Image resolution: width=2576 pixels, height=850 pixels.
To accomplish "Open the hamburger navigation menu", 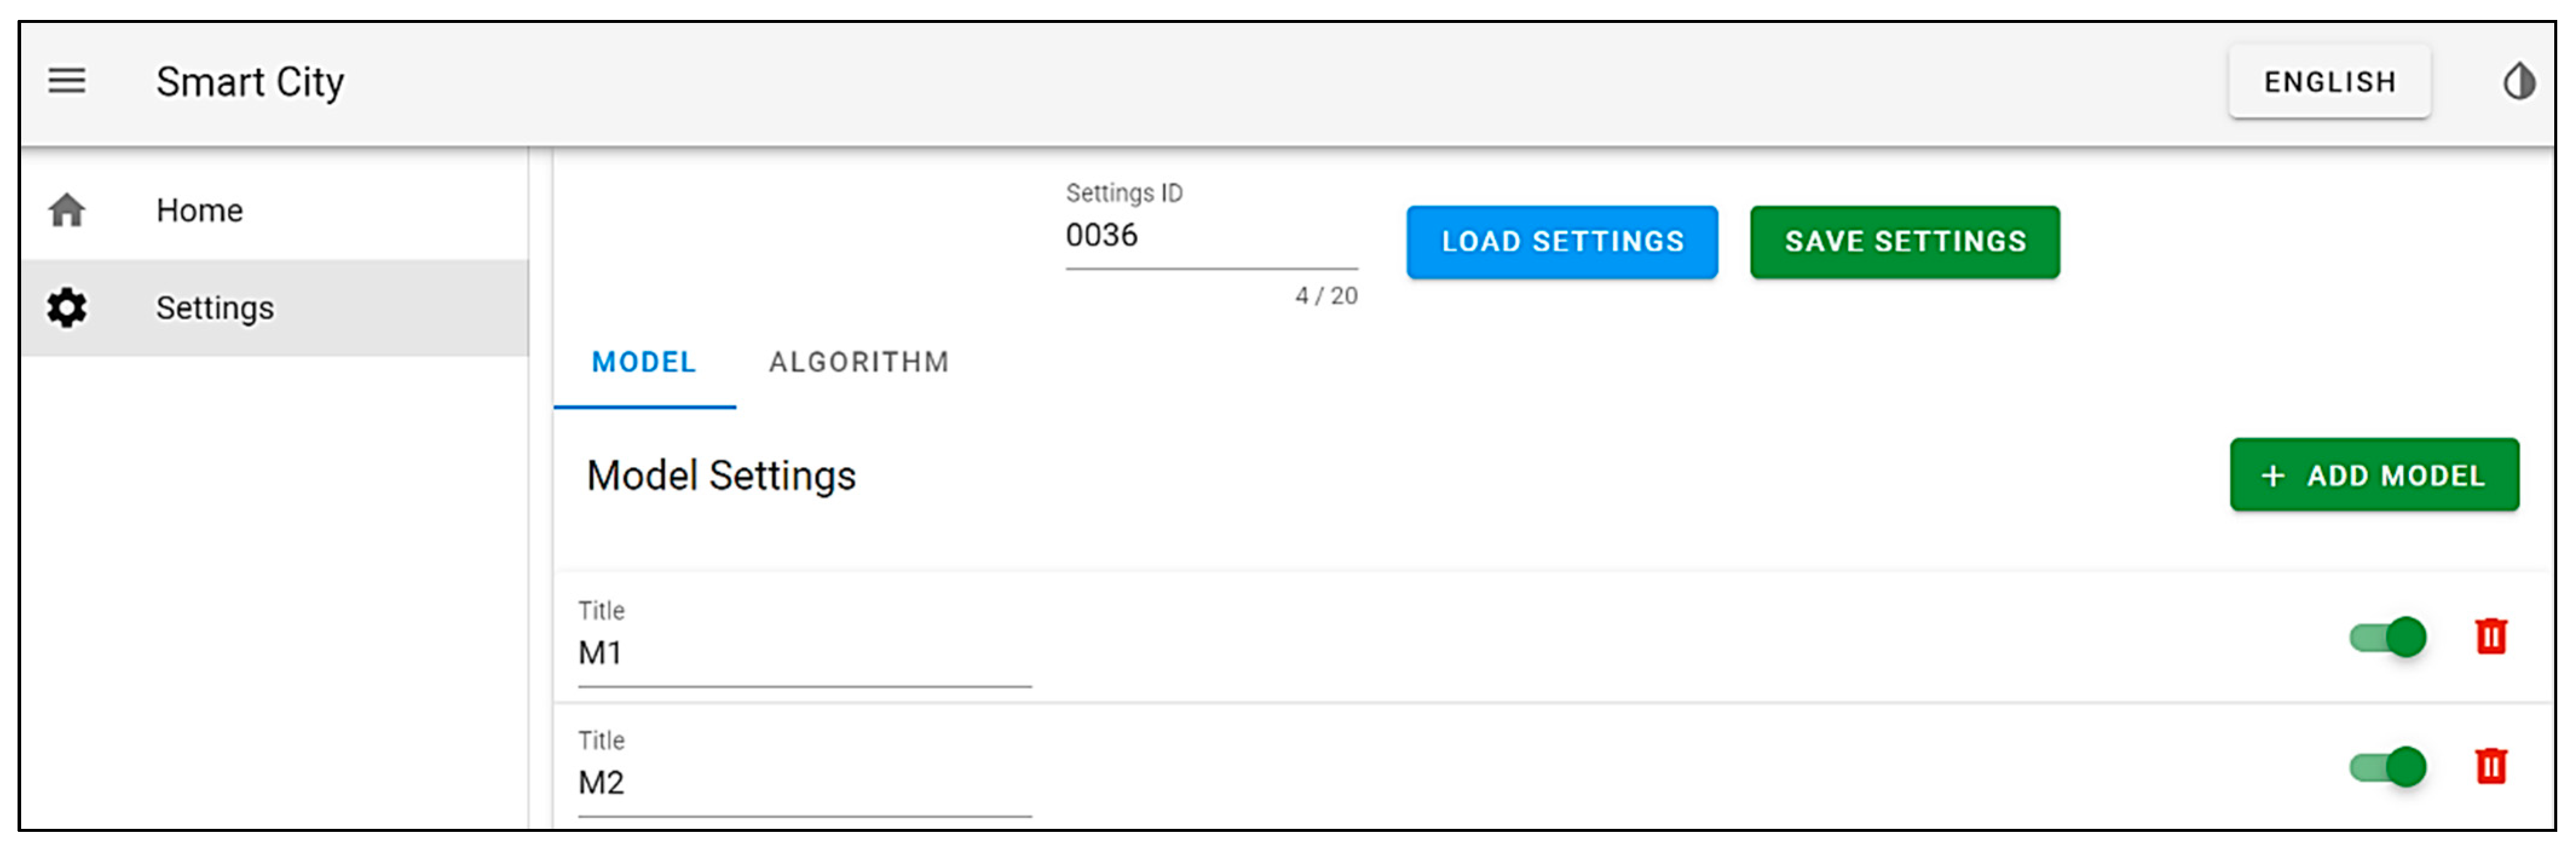I will 67,81.
